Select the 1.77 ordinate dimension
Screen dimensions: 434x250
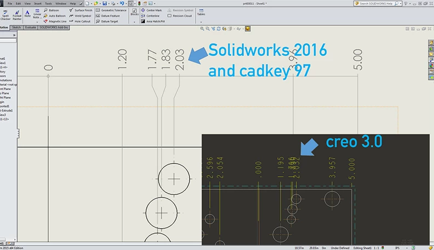(x=152, y=59)
